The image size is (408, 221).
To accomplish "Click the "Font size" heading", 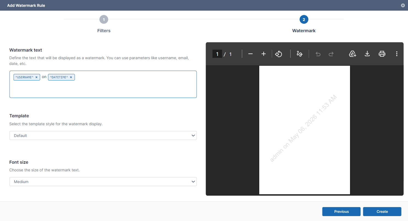I will pyautogui.click(x=19, y=162).
